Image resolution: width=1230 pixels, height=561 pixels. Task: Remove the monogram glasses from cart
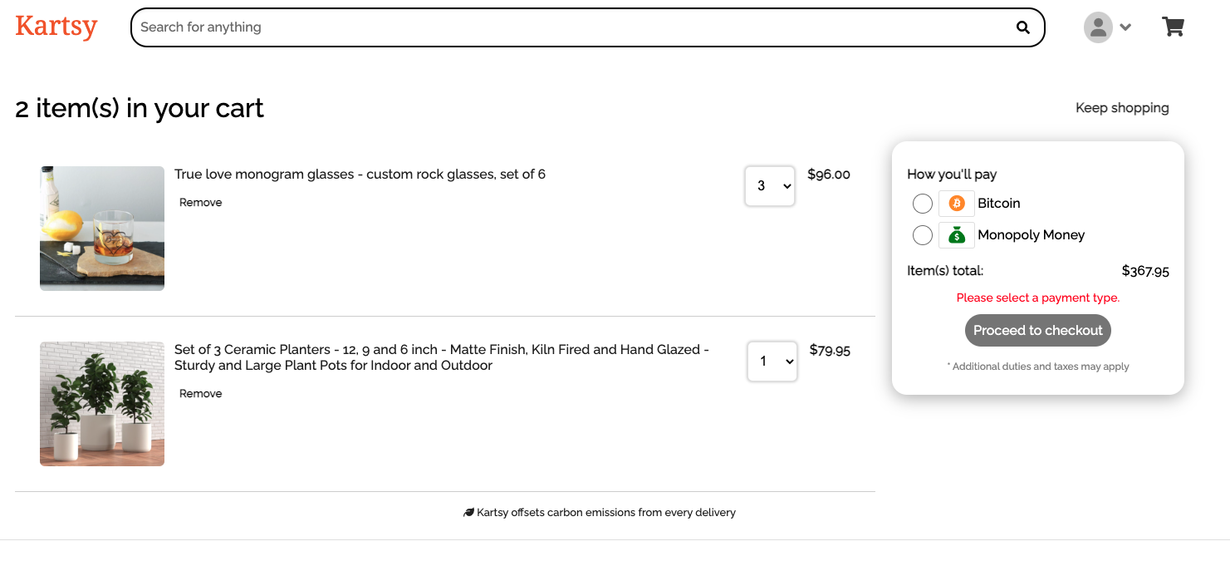click(x=201, y=203)
